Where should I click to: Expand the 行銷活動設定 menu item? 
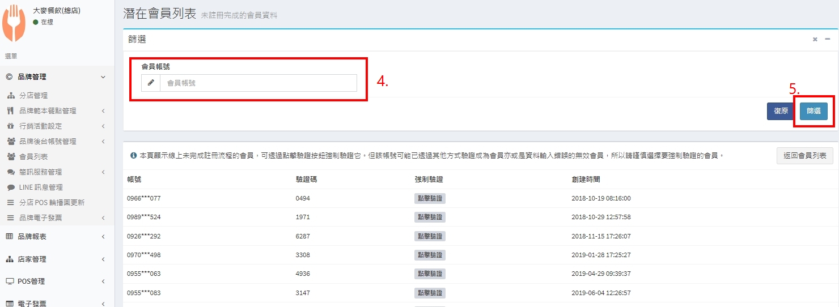click(x=41, y=126)
